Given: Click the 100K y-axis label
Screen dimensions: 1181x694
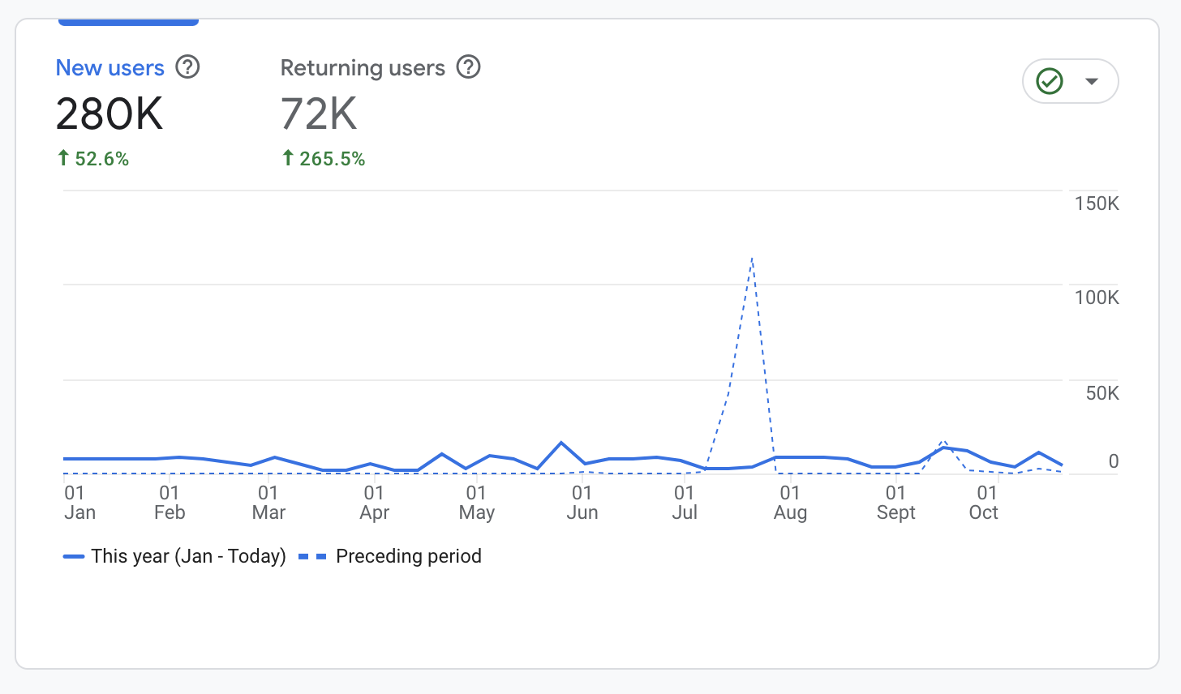Looking at the screenshot, I should click(x=1097, y=298).
